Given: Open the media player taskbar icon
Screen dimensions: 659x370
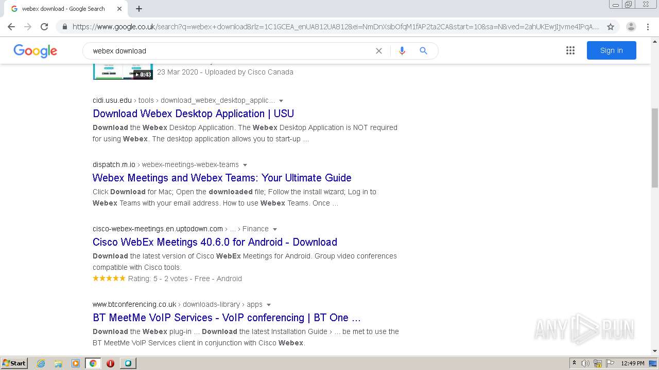Looking at the screenshot, I should 76,363.
